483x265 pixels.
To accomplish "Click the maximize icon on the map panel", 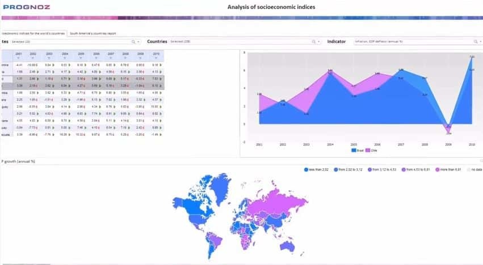I will pos(480,161).
